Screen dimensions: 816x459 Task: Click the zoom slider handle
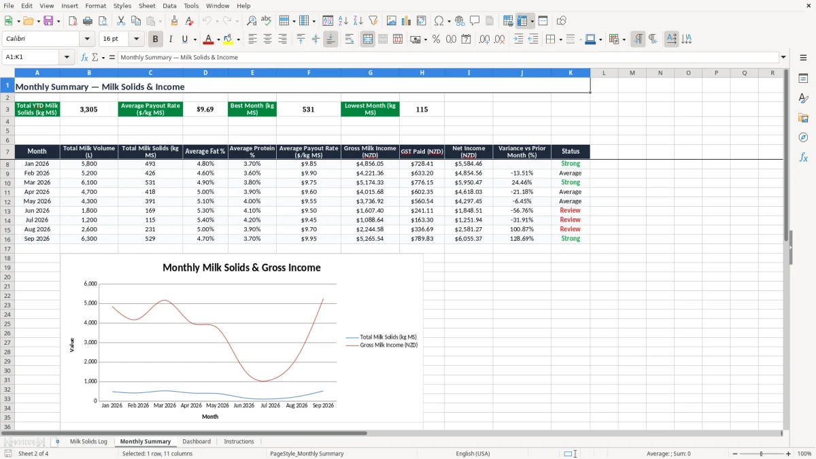point(762,454)
